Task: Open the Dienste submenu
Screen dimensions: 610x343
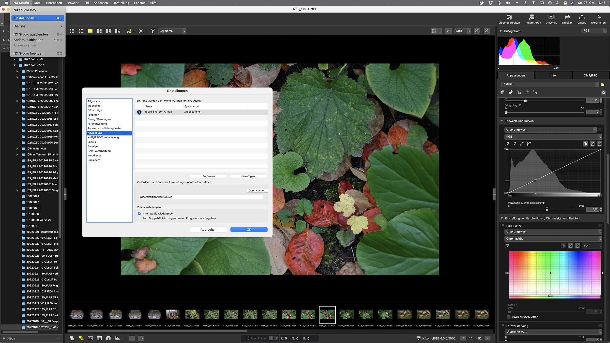Action: (x=38, y=26)
